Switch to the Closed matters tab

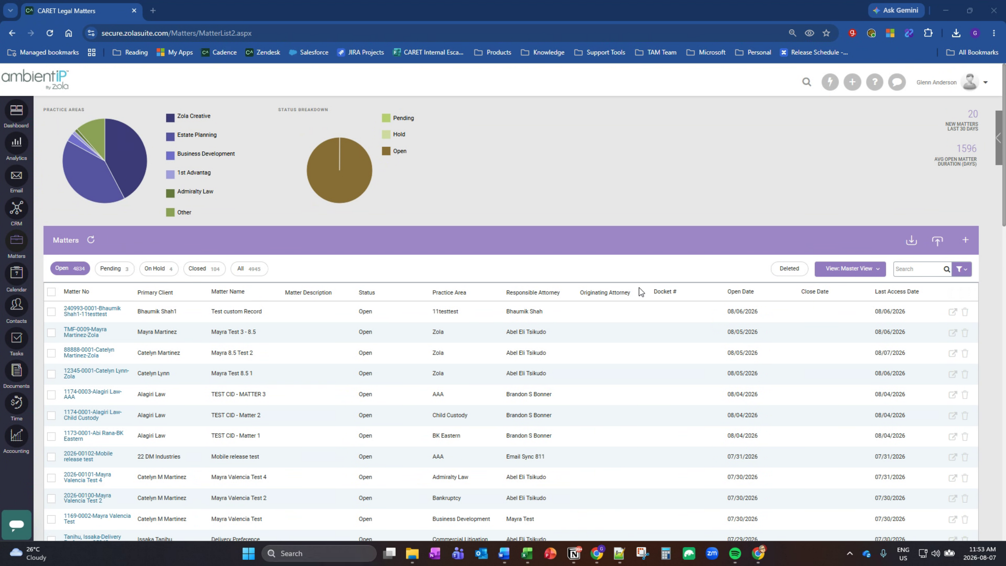tap(204, 269)
